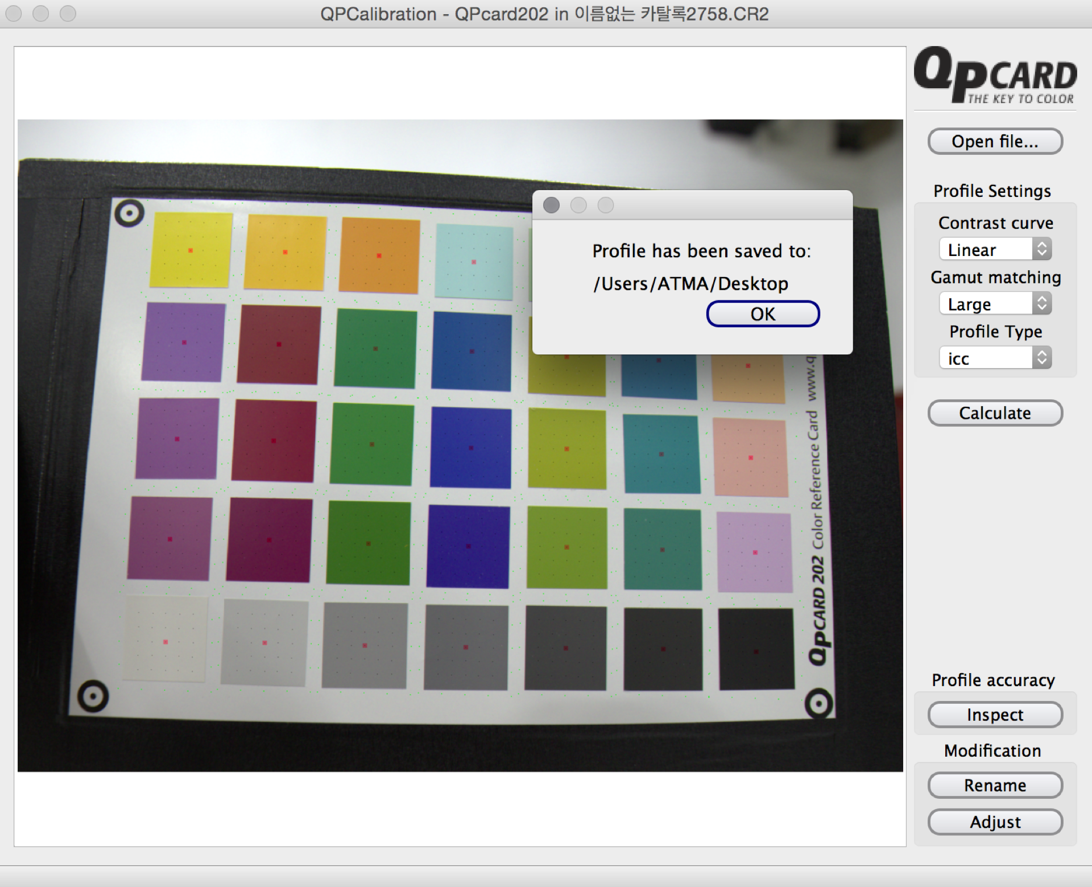This screenshot has height=887, width=1092.
Task: Click the yellow patch in top row
Action: (x=191, y=250)
